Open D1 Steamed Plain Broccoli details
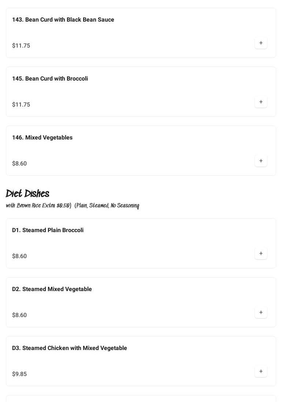 [48, 230]
